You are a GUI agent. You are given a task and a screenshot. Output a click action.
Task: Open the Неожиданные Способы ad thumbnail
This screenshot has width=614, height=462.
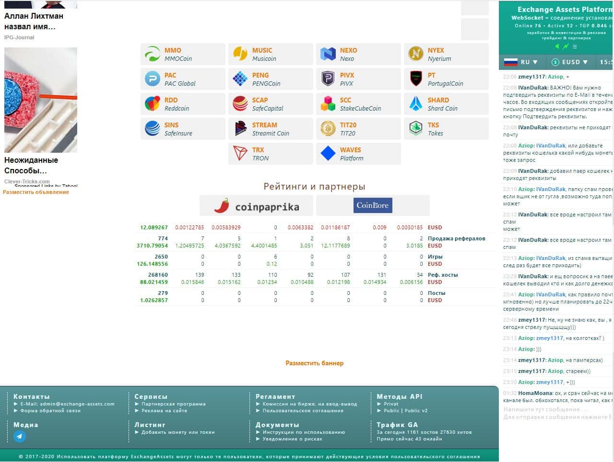(x=41, y=100)
